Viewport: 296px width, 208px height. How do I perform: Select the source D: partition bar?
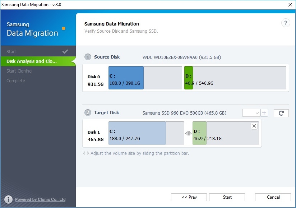tap(235, 78)
